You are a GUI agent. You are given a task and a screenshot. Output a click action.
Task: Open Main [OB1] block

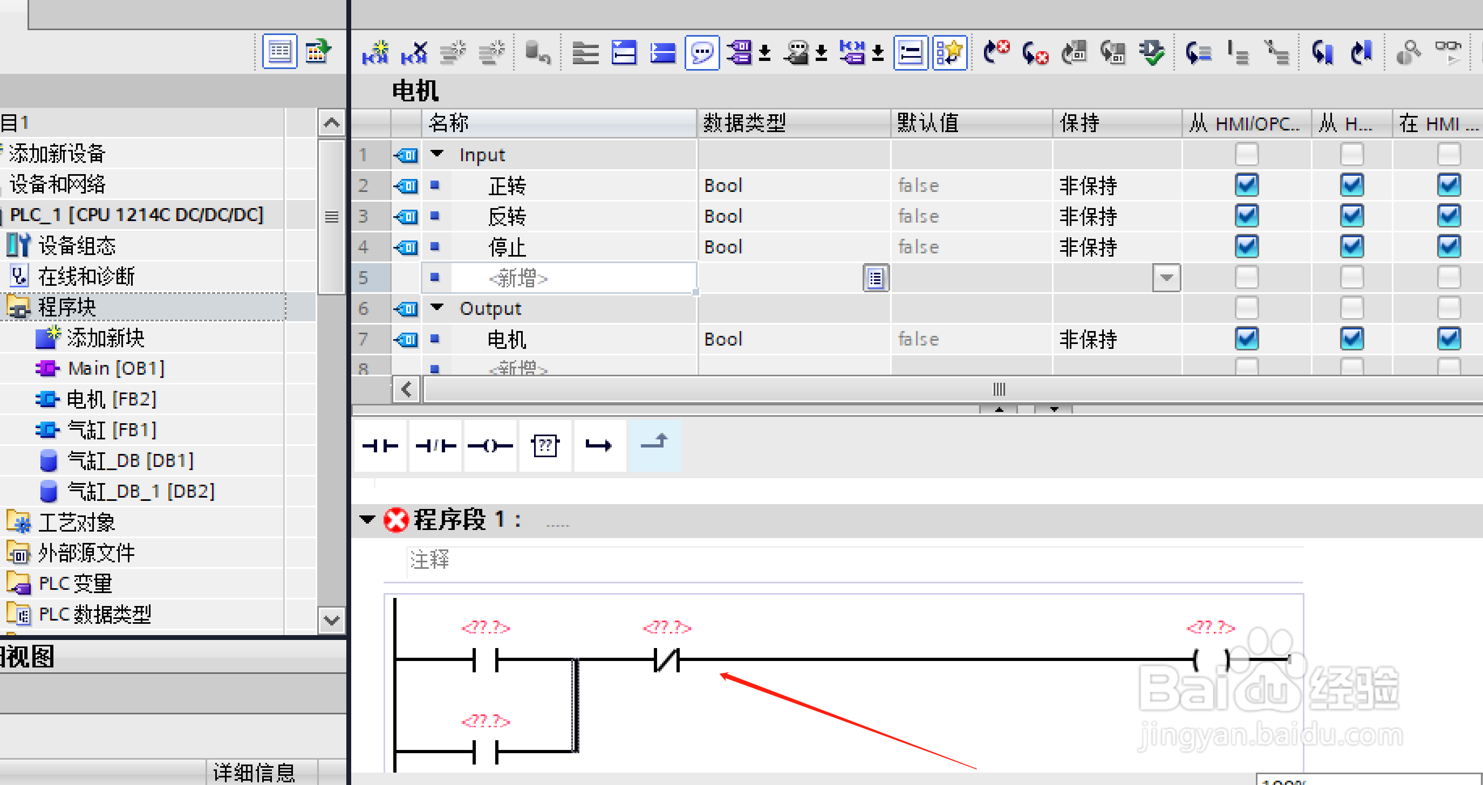[x=115, y=368]
